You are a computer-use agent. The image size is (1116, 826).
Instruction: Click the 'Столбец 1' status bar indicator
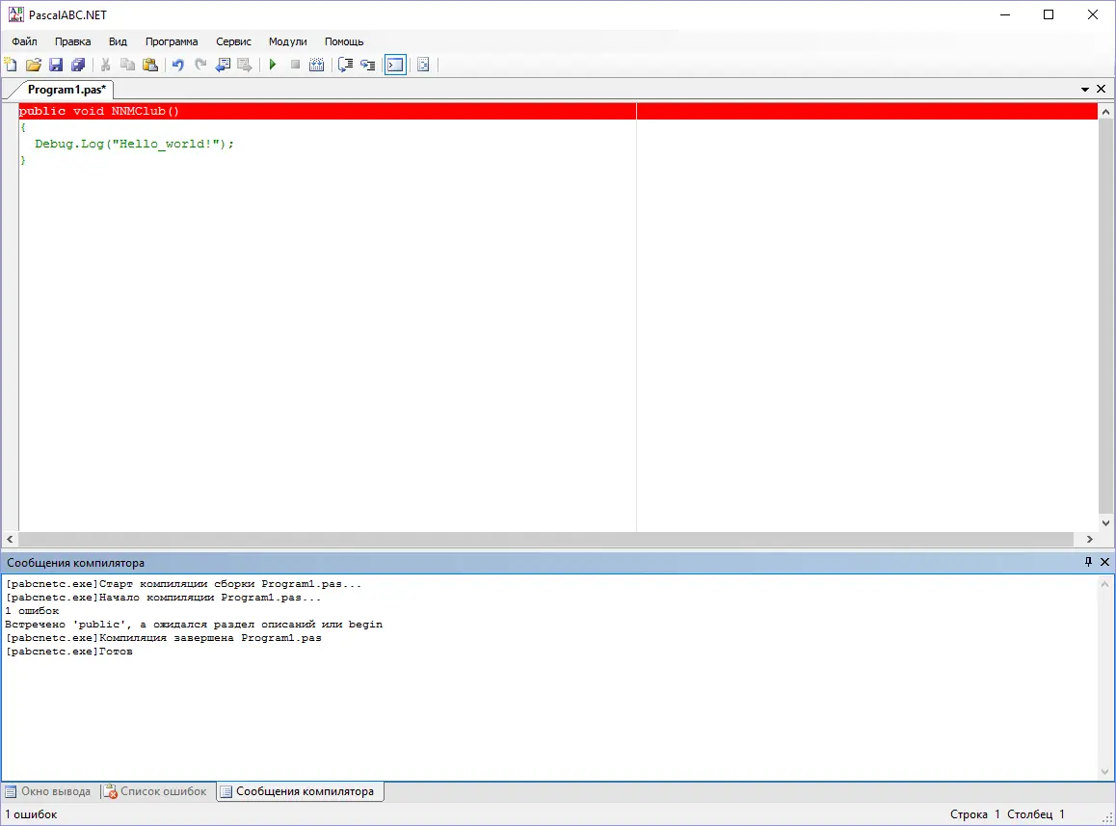[1036, 813]
